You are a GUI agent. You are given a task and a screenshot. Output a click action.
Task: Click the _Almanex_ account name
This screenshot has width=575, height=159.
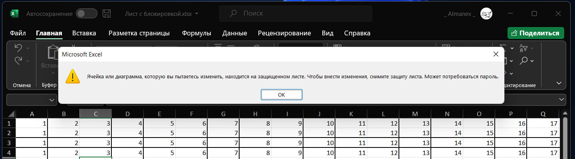point(459,14)
